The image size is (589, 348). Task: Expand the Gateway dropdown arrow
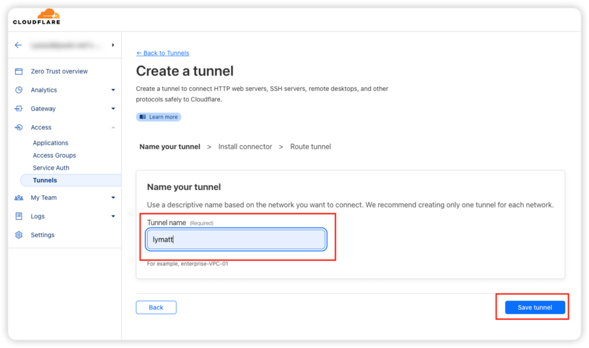[x=113, y=109]
